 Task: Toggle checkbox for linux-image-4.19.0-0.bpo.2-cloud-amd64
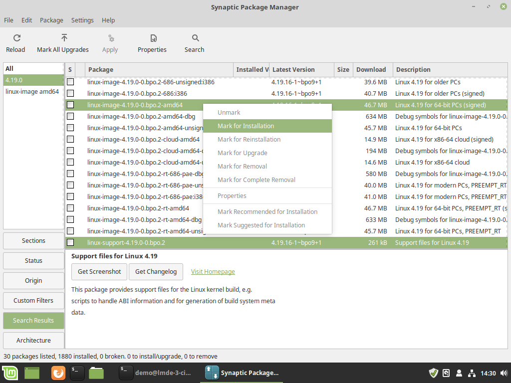tap(70, 140)
